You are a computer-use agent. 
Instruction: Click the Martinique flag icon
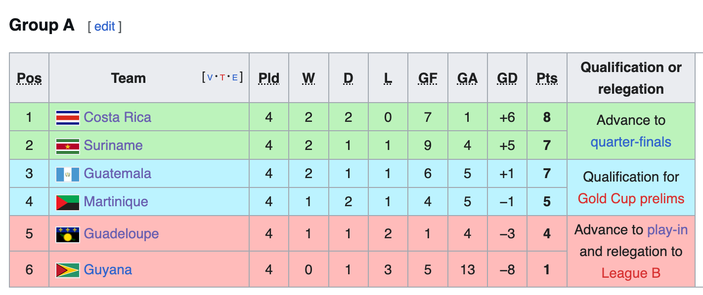68,202
